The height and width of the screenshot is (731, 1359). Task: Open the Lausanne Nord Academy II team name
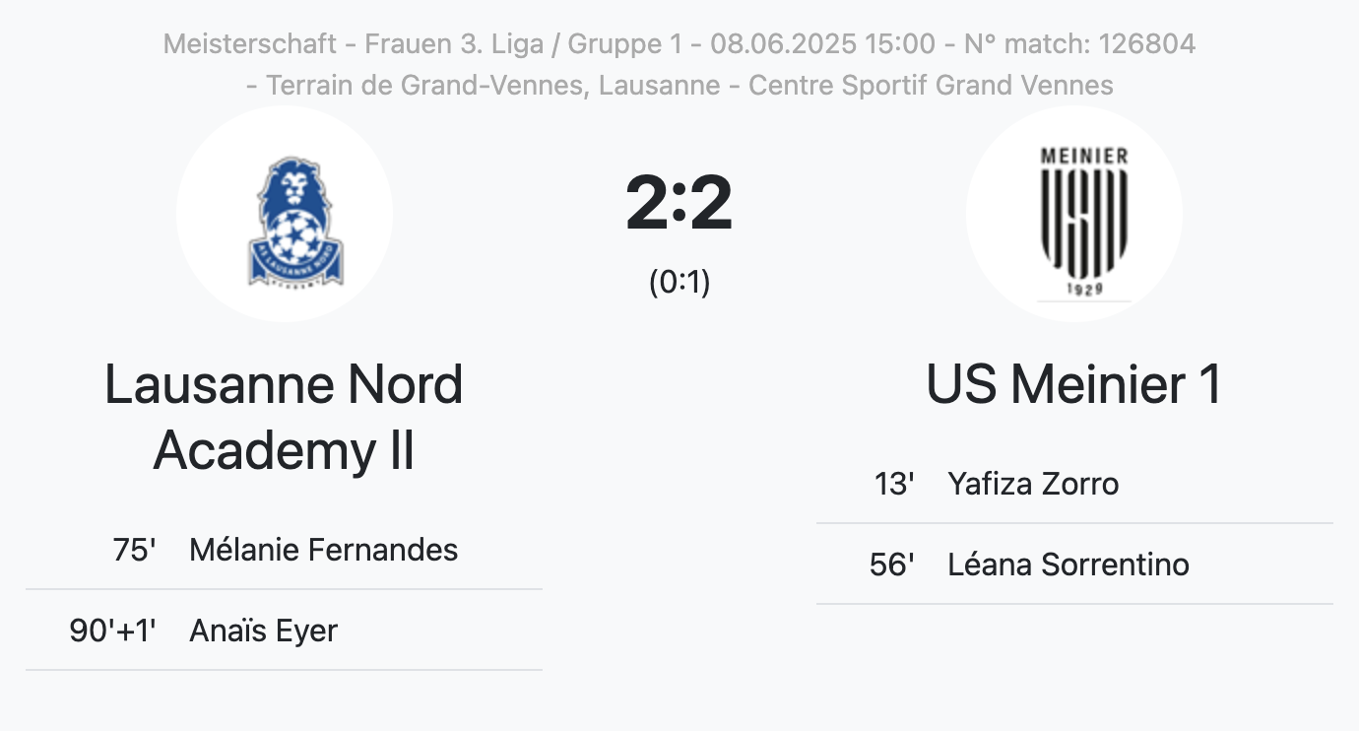coord(285,417)
